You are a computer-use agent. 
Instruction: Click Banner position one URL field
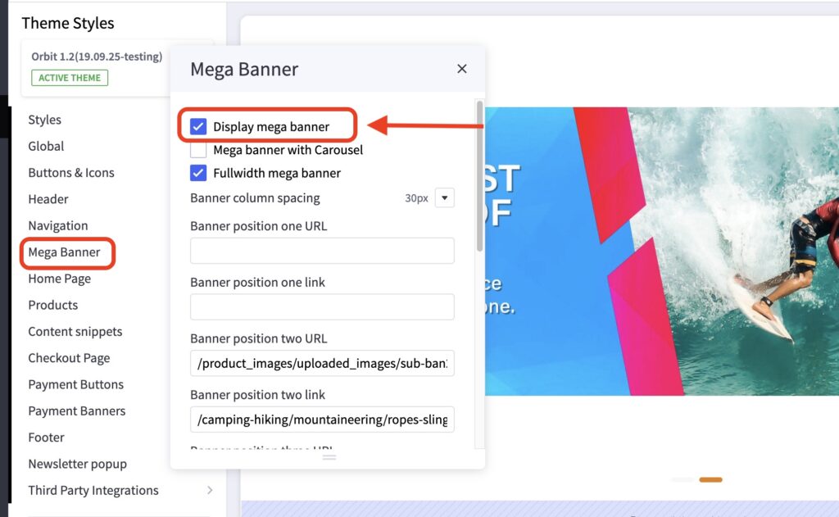(x=322, y=251)
